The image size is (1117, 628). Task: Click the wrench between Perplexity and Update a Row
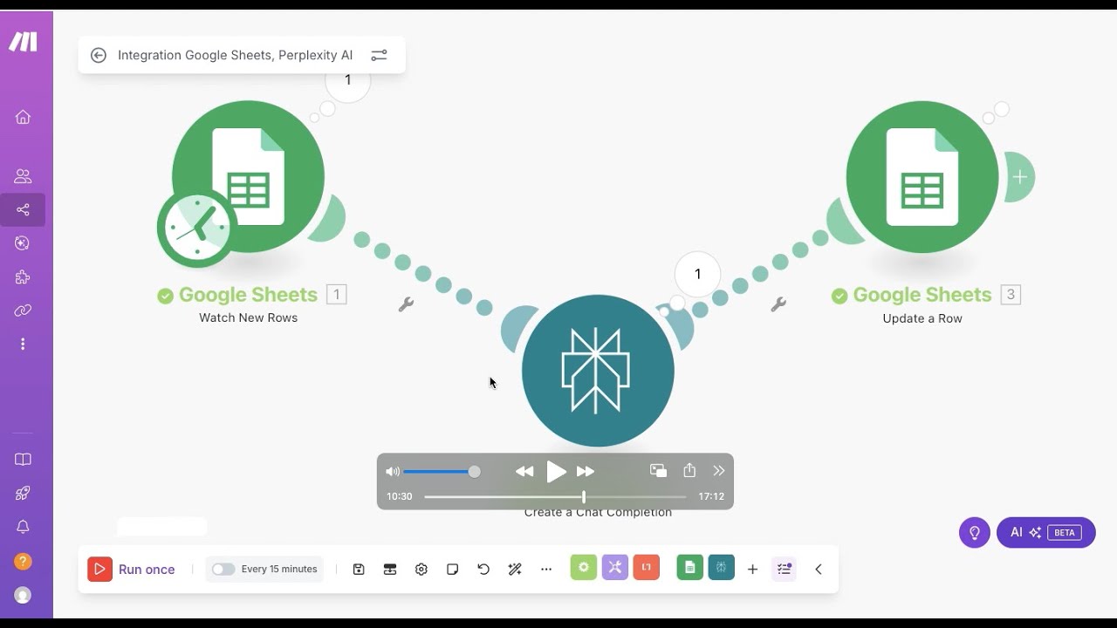[778, 304]
